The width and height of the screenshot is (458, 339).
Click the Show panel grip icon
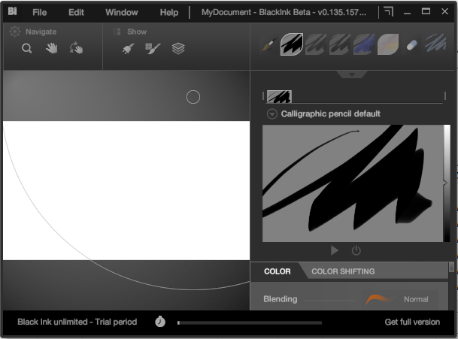pyautogui.click(x=117, y=32)
